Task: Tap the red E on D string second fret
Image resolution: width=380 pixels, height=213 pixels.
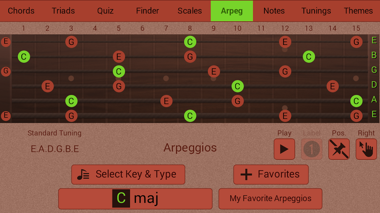Action: click(x=47, y=86)
